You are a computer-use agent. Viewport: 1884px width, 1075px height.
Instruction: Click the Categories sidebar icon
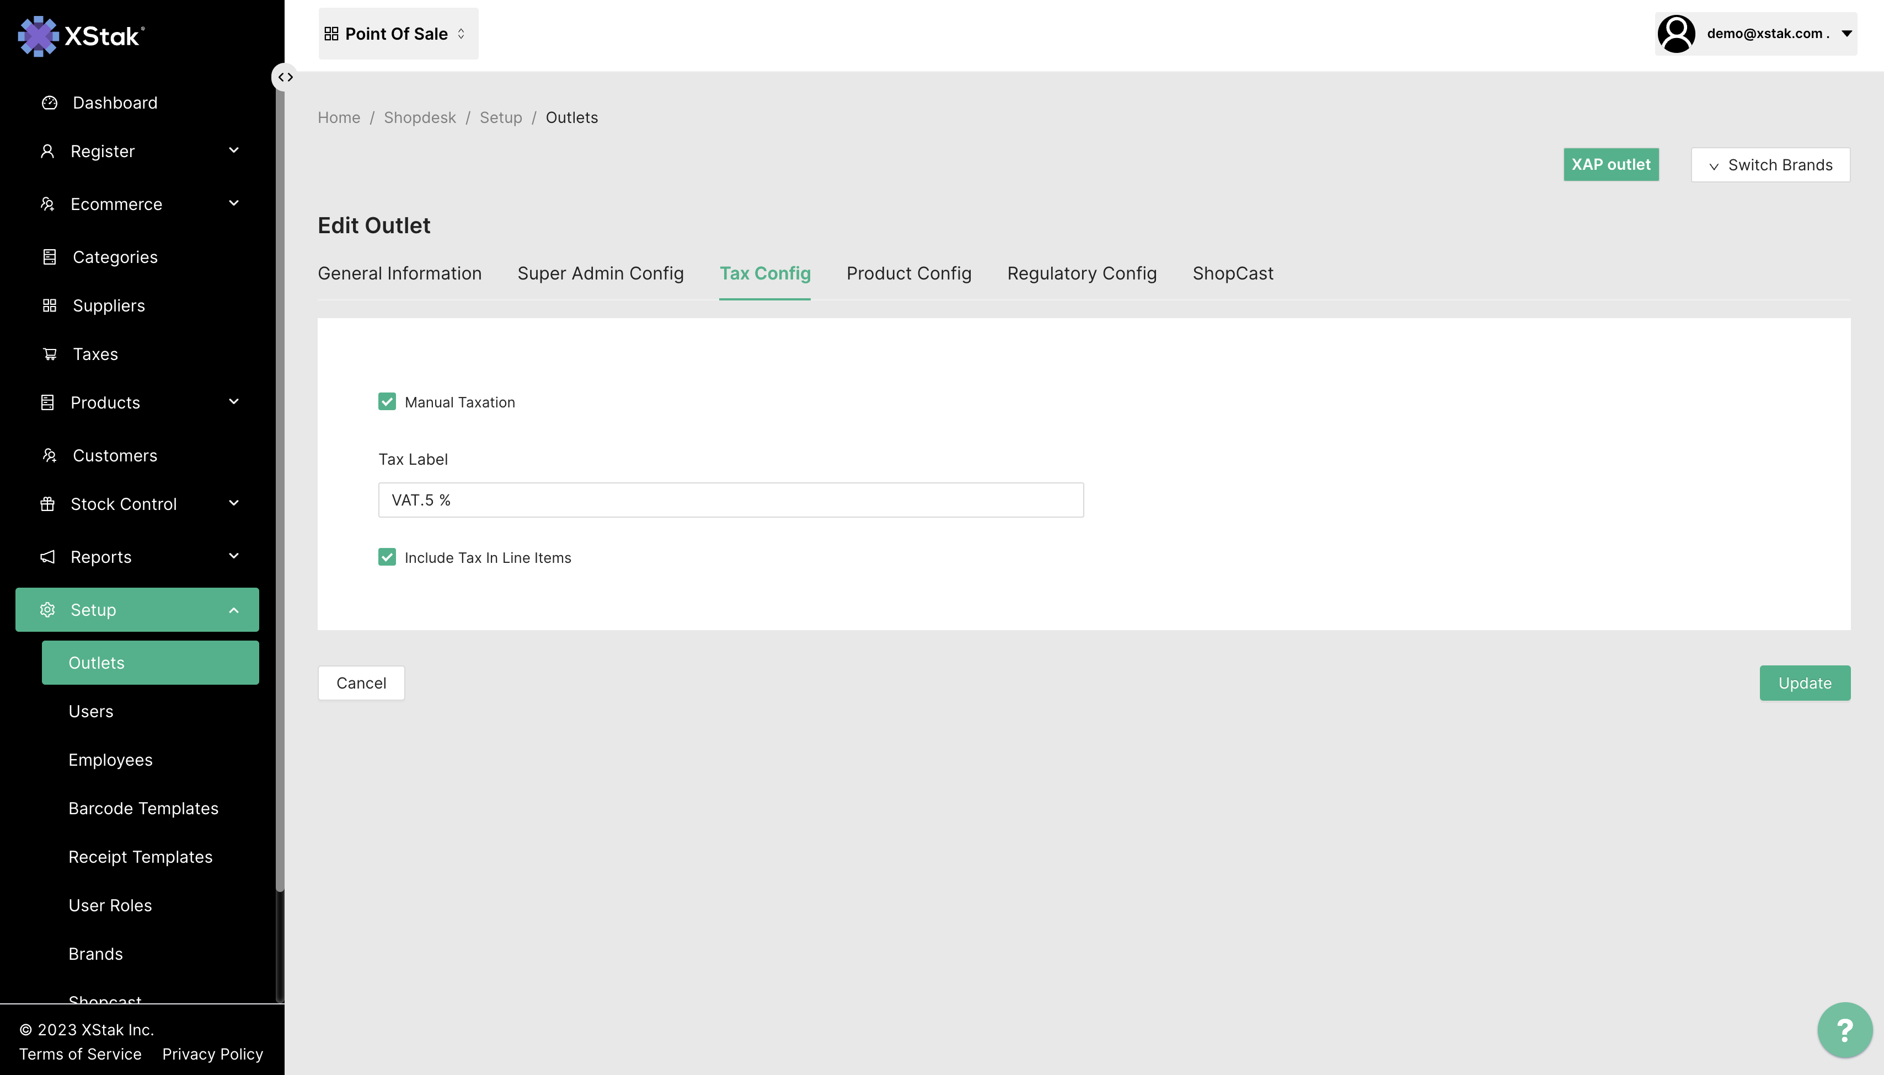50,257
